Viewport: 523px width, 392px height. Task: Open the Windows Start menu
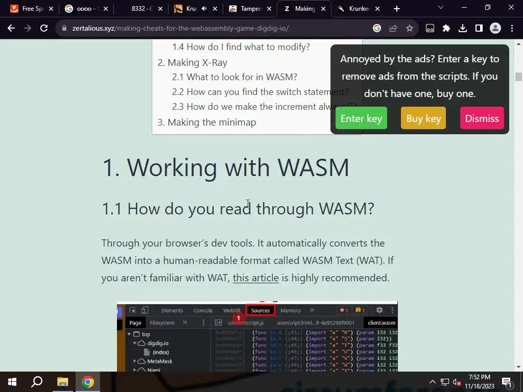point(12,382)
